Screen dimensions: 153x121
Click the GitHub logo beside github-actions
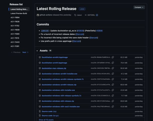point(38,15)
